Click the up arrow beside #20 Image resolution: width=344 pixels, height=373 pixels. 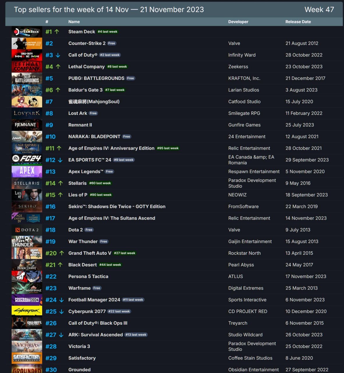pyautogui.click(x=62, y=253)
